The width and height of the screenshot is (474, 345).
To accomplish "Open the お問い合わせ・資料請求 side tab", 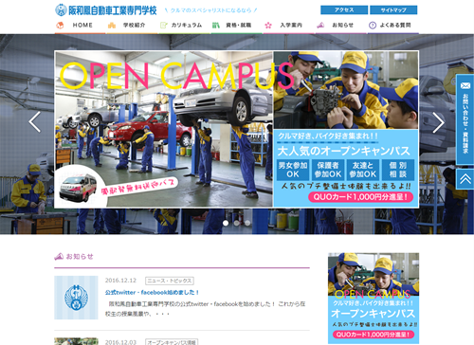I will 465,119.
